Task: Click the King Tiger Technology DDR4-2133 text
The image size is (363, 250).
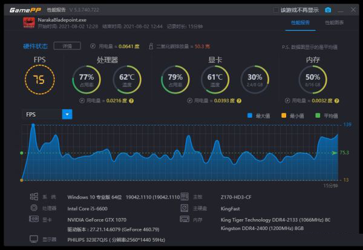Action: (275, 220)
